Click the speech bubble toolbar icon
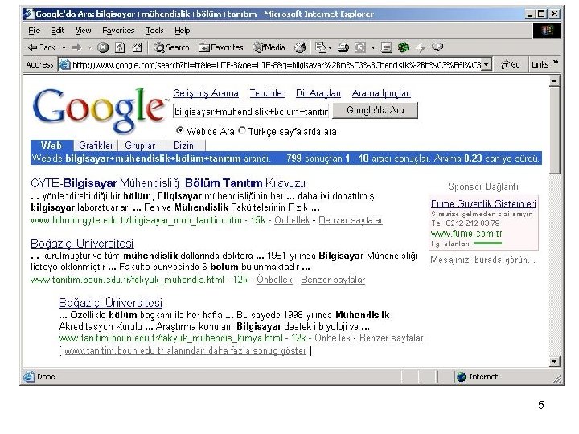Screen dimensions: 579x434 437,47
